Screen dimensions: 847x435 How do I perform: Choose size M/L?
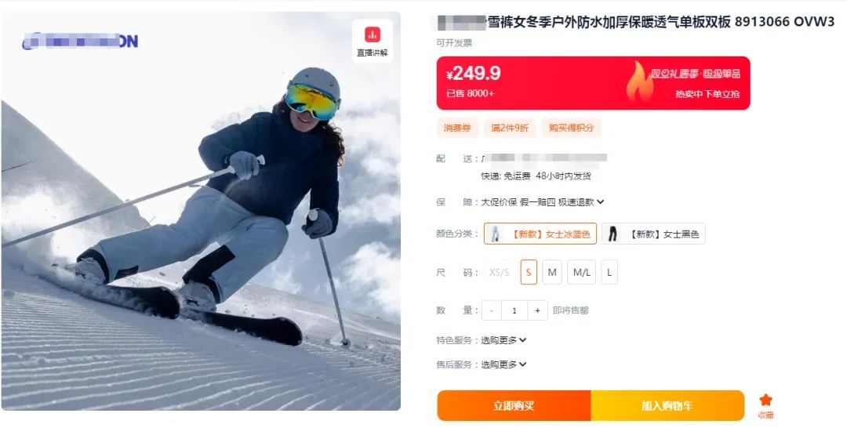(x=581, y=273)
